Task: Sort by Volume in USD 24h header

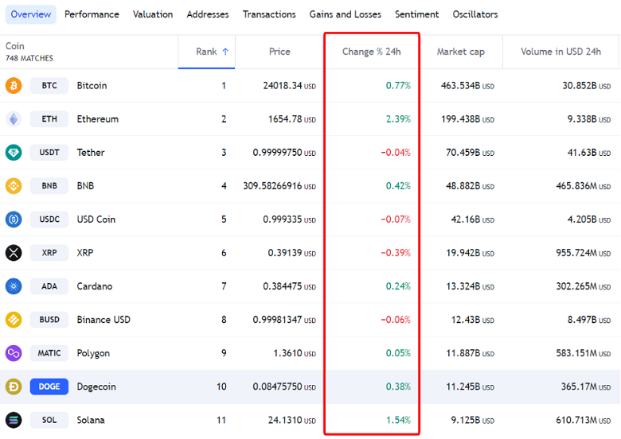Action: click(x=560, y=52)
